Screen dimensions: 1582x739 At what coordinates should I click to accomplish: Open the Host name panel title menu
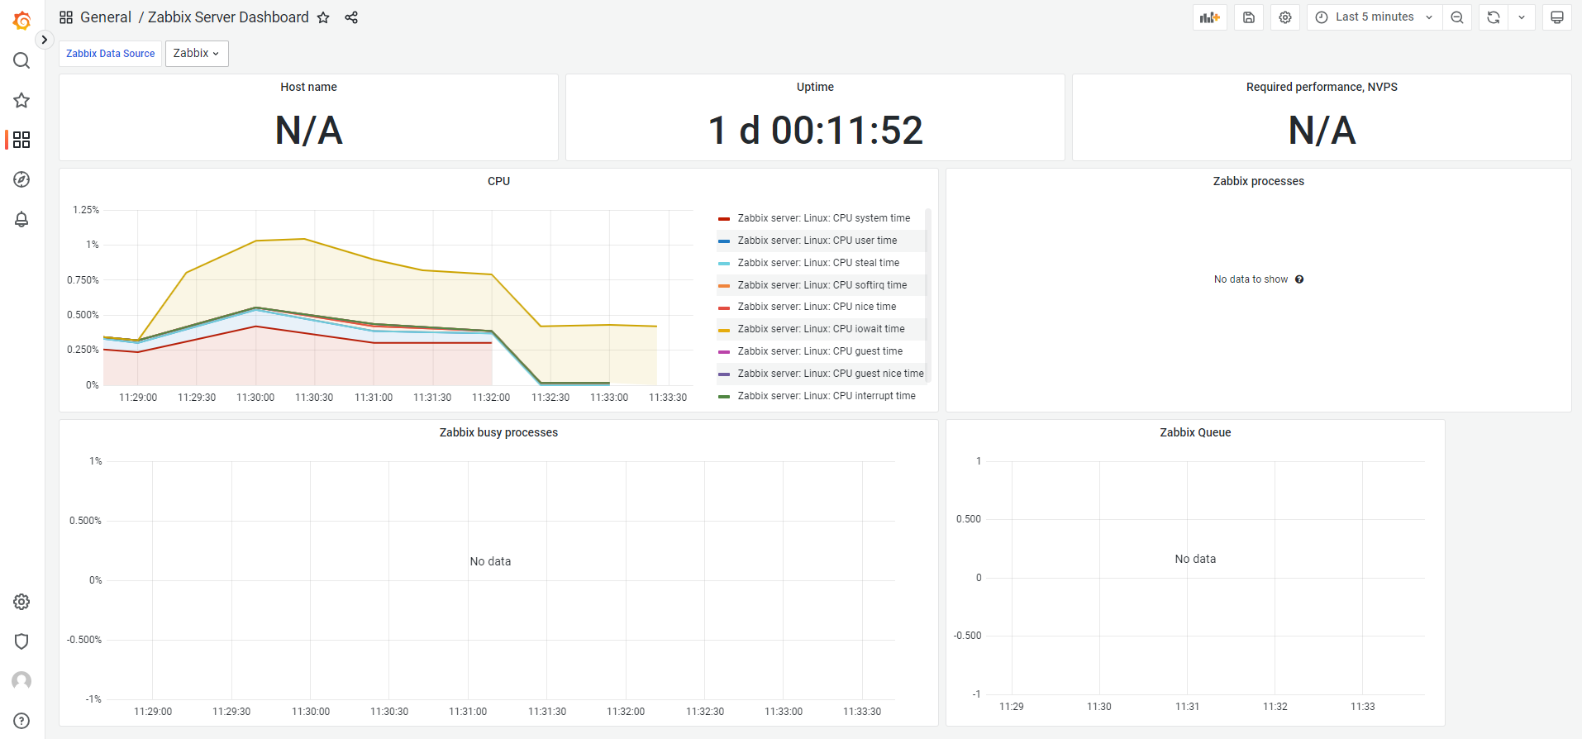308,87
